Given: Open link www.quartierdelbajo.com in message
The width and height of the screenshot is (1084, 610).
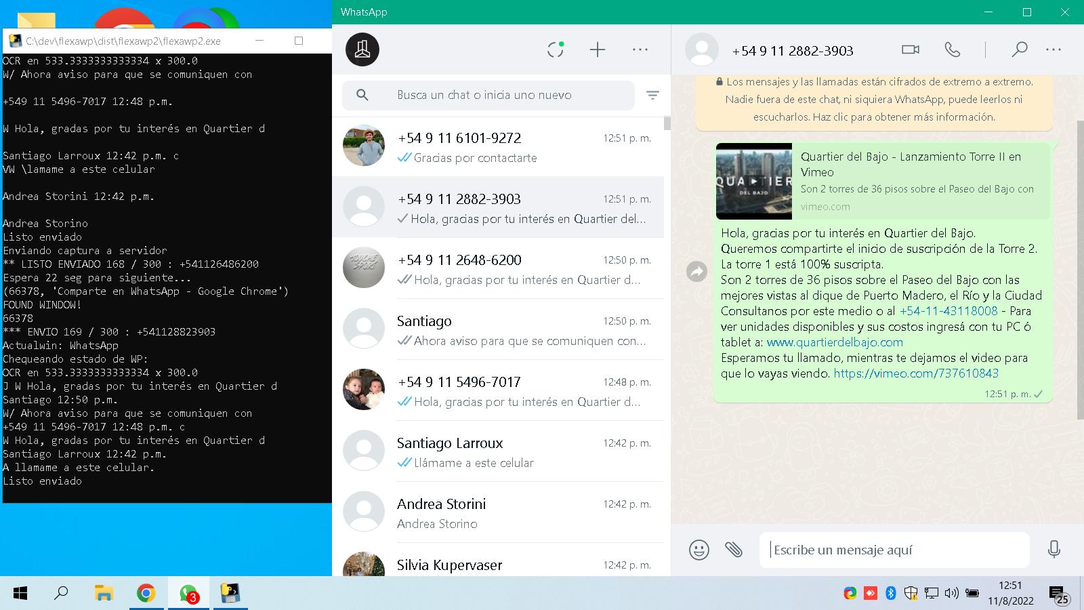Looking at the screenshot, I should click(835, 342).
